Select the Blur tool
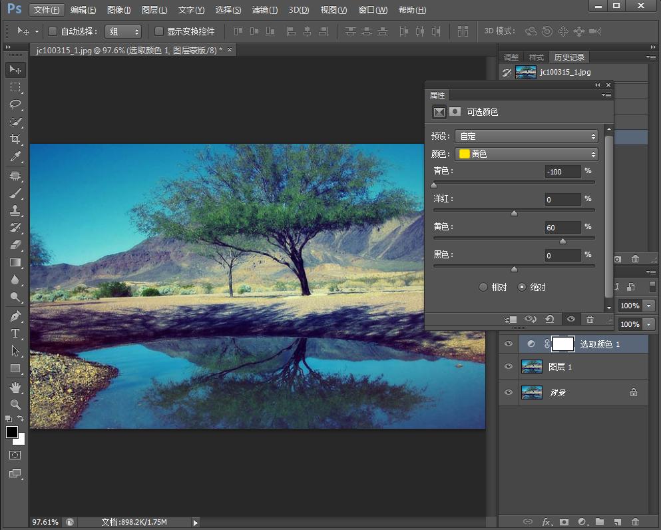 click(x=15, y=280)
